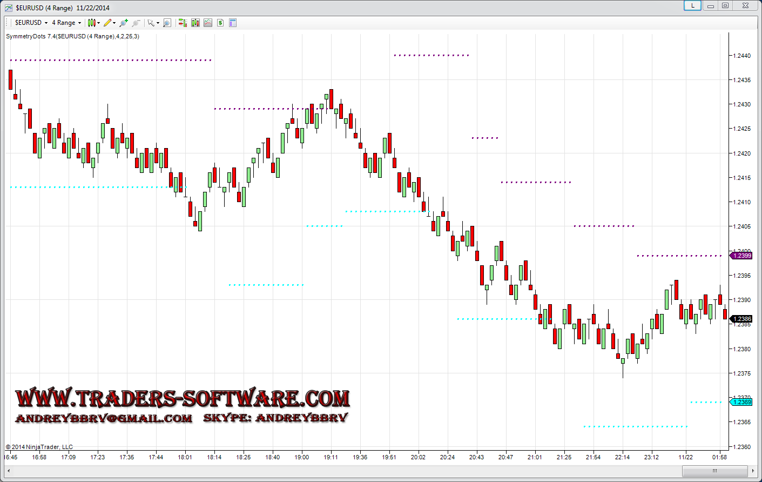The width and height of the screenshot is (762, 482).
Task: Open the chart Properties icon
Action: point(233,23)
